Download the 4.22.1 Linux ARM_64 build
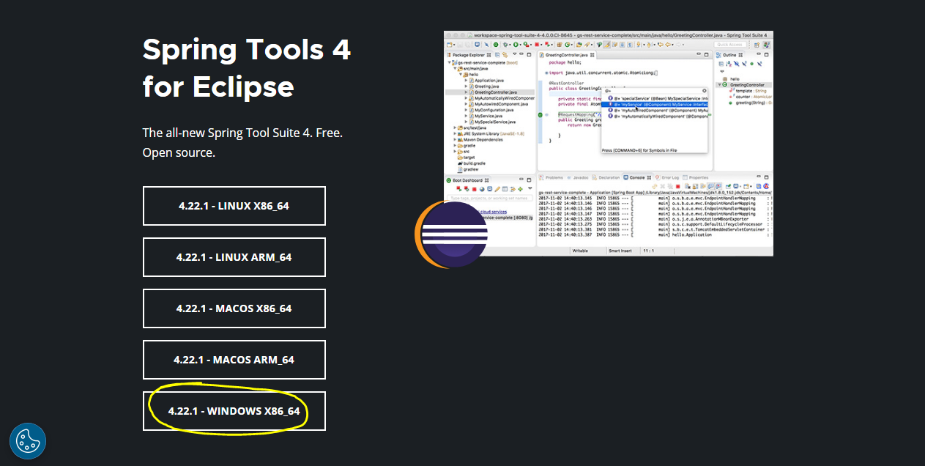Screen dimensions: 925x466 pos(234,257)
